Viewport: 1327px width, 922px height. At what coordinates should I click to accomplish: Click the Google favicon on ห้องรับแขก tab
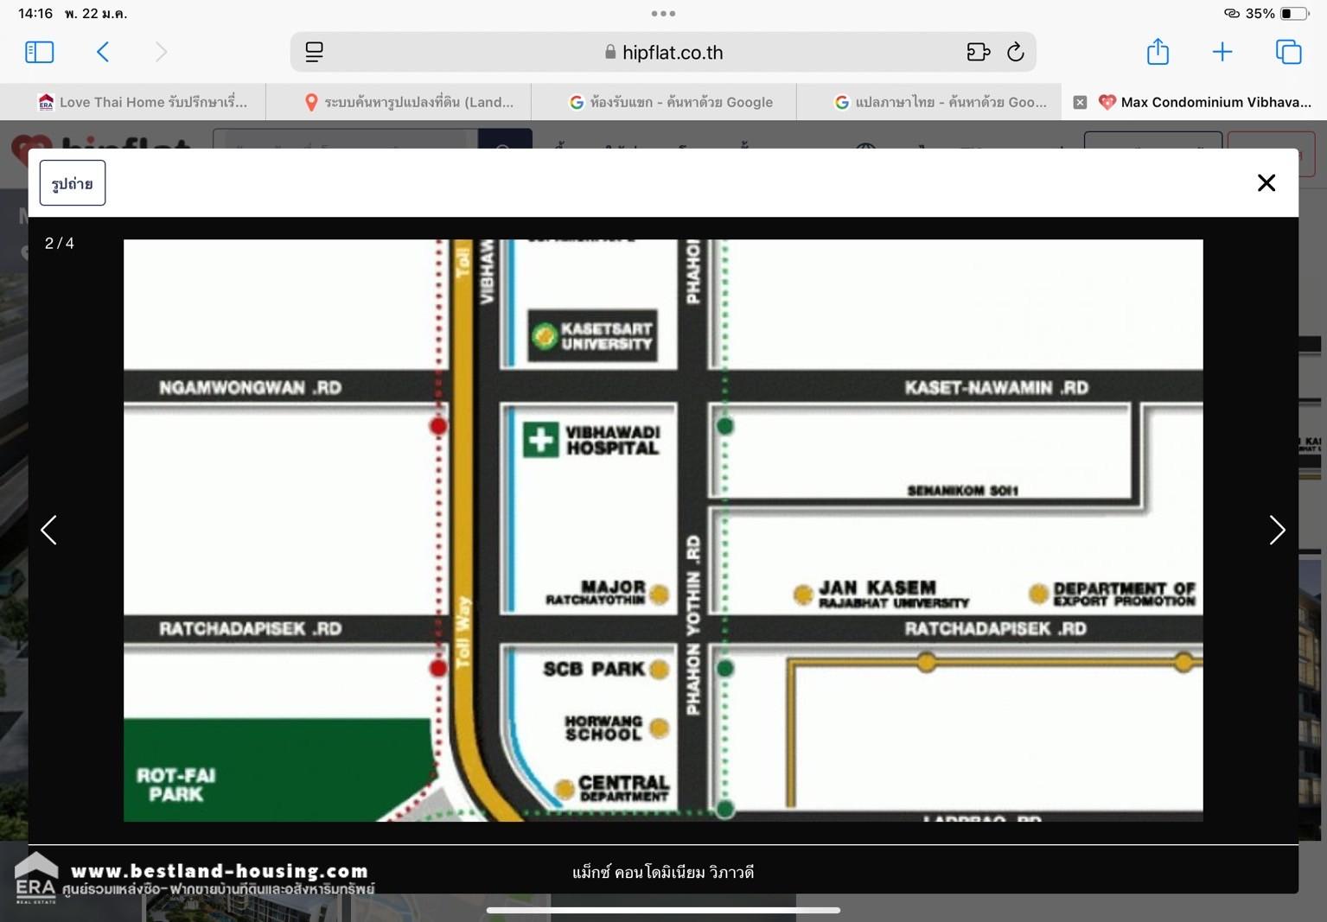(577, 102)
